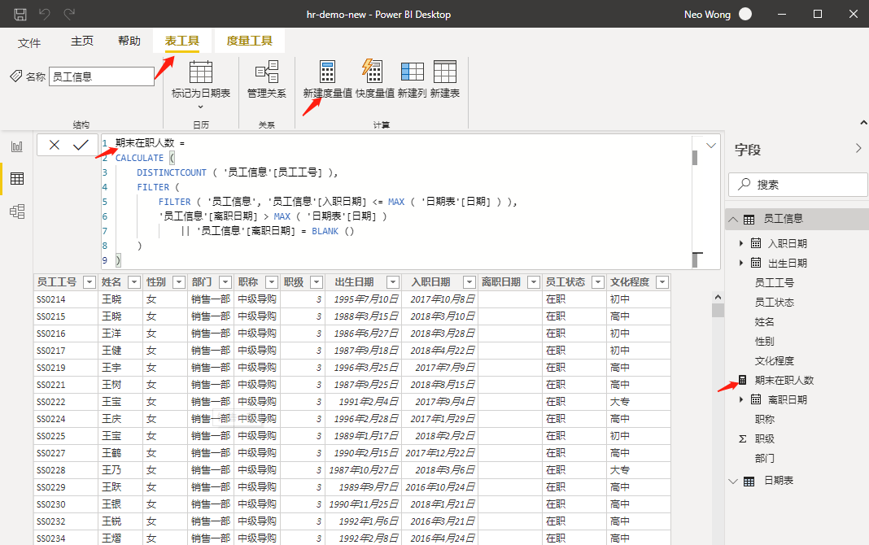Switch to Report view in left sidebar
The image size is (869, 545).
coord(16,146)
